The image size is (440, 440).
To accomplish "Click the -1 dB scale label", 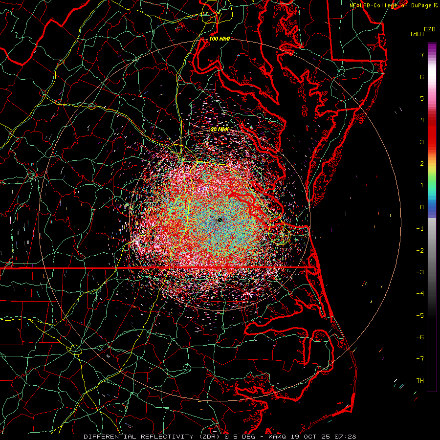I will 420,229.
